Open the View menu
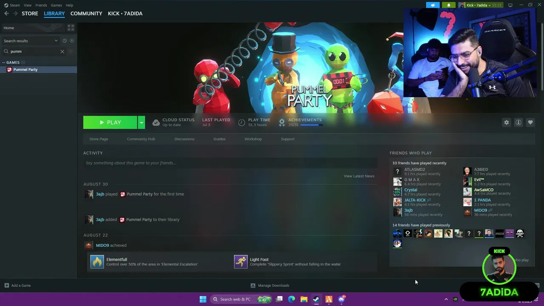 click(28, 5)
